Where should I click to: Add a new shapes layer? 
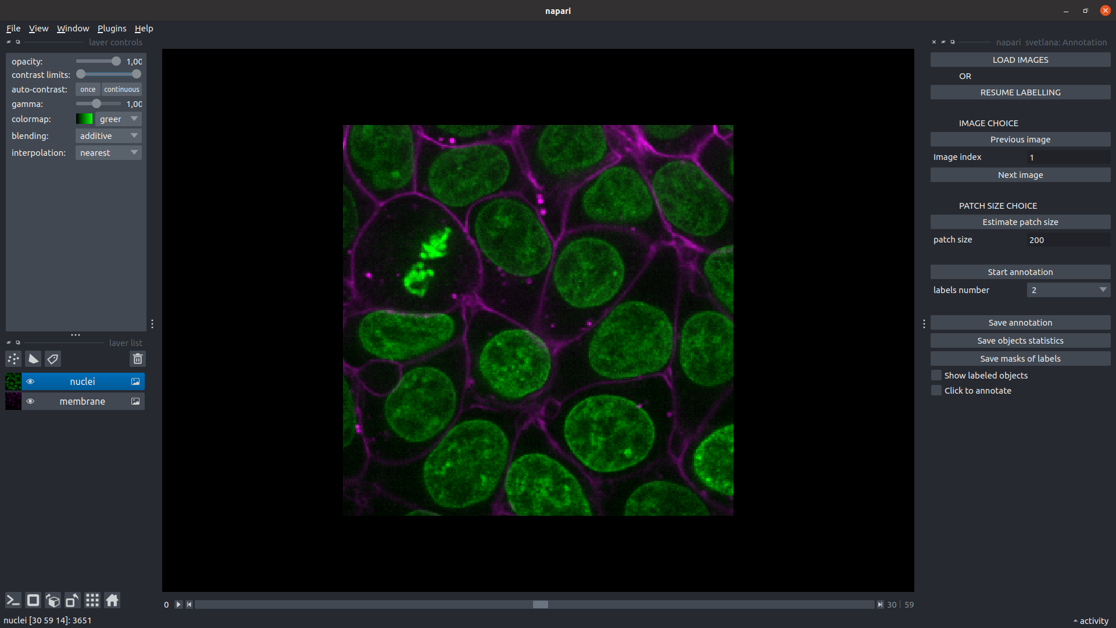coord(33,359)
